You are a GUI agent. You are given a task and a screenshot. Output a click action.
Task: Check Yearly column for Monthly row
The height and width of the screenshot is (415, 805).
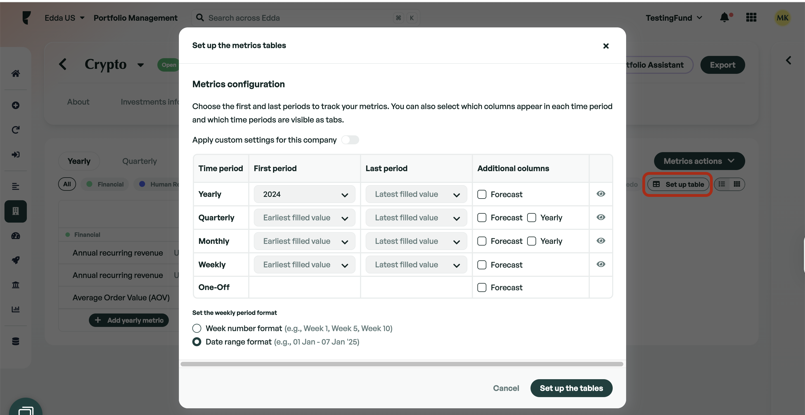tap(531, 241)
